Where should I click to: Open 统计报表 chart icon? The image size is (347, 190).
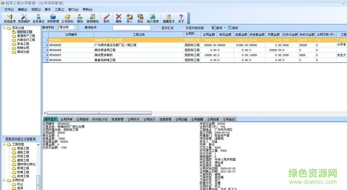(x=153, y=18)
